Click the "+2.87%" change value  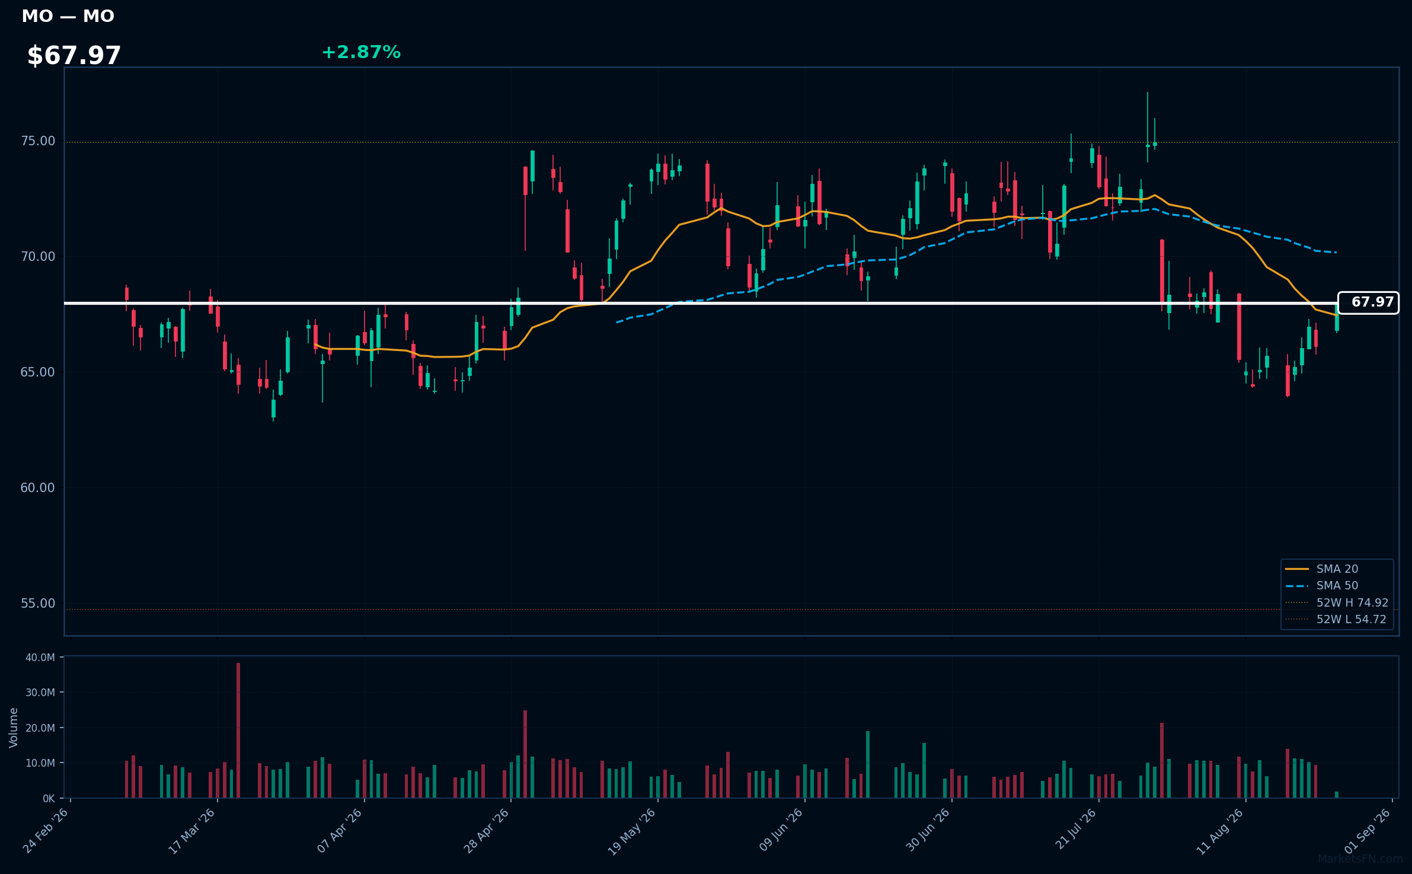point(361,52)
